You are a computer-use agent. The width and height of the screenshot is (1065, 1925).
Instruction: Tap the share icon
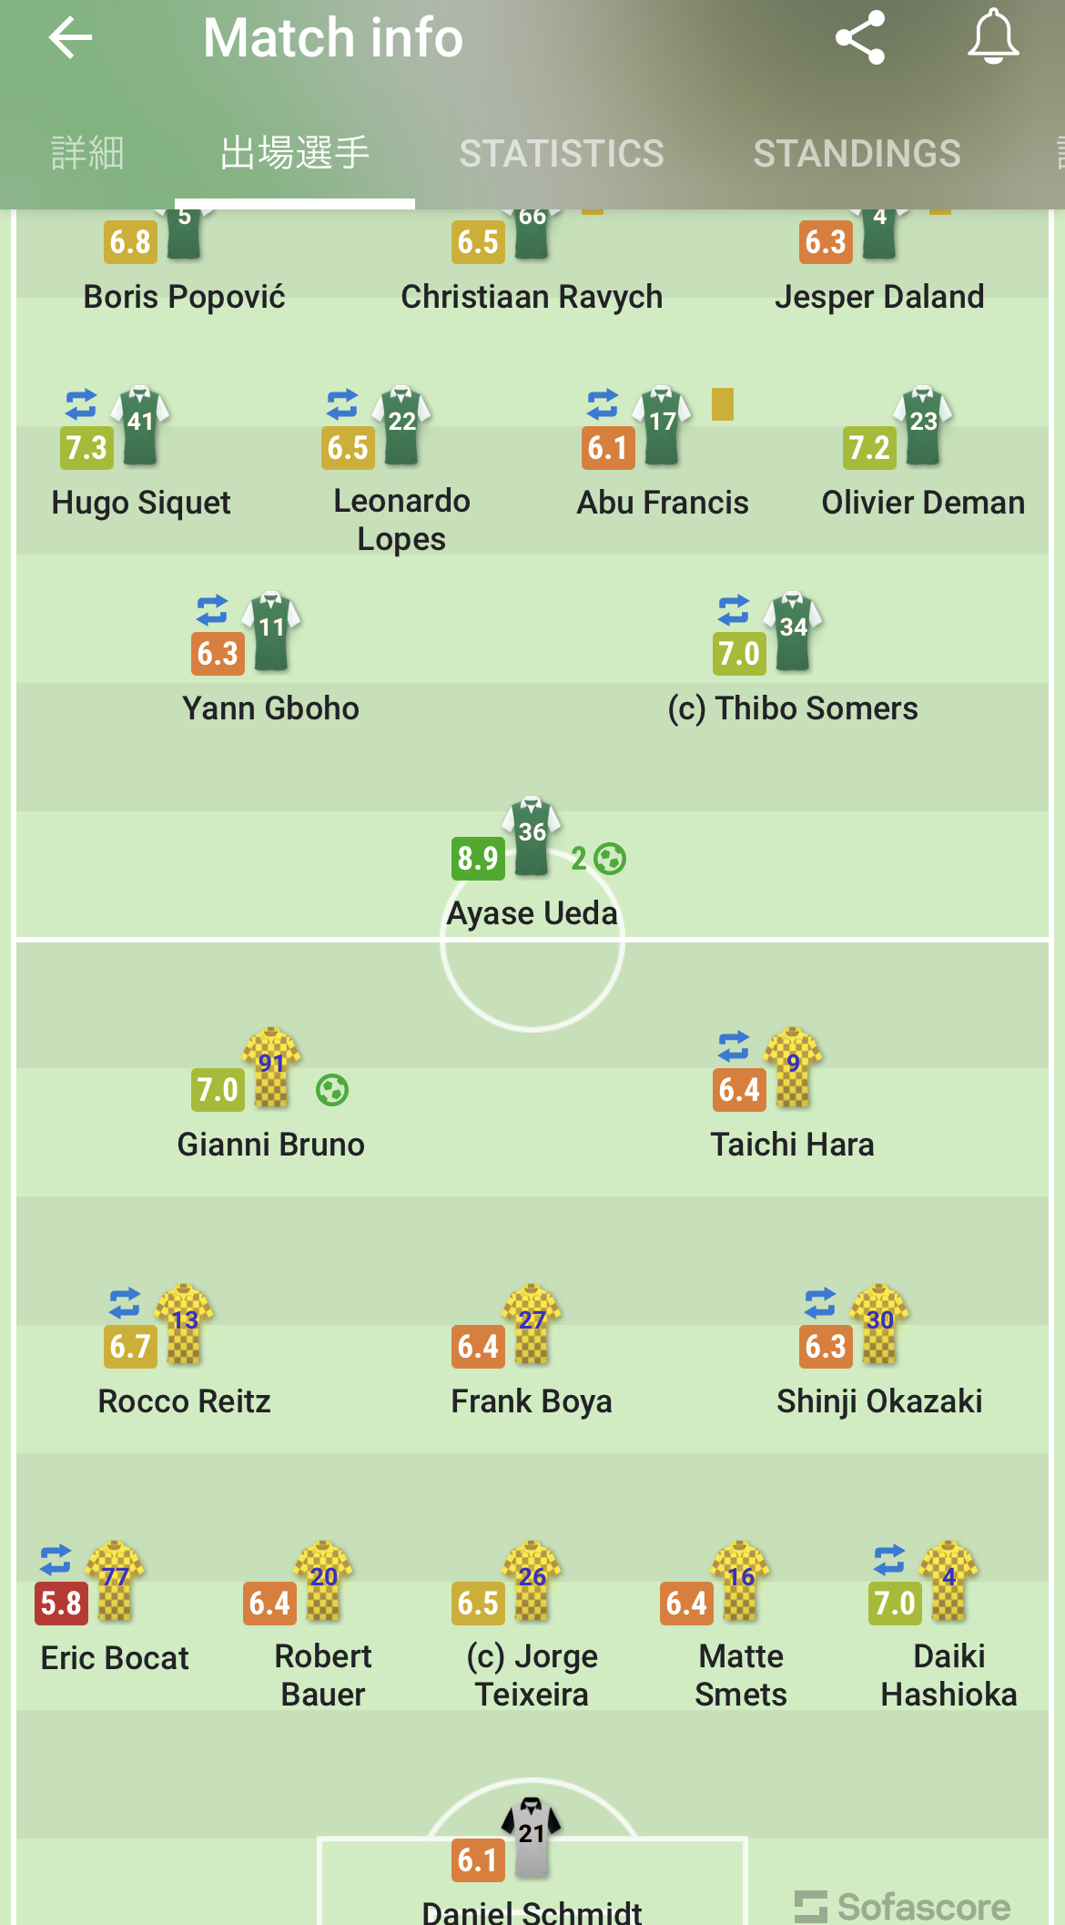(859, 38)
